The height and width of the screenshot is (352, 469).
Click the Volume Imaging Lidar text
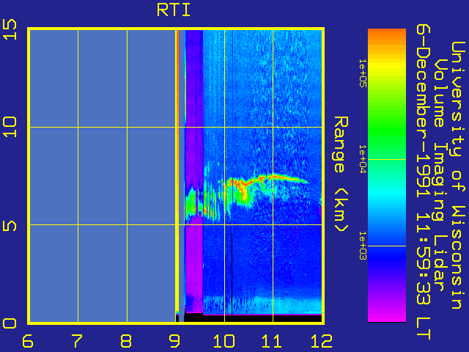point(440,175)
